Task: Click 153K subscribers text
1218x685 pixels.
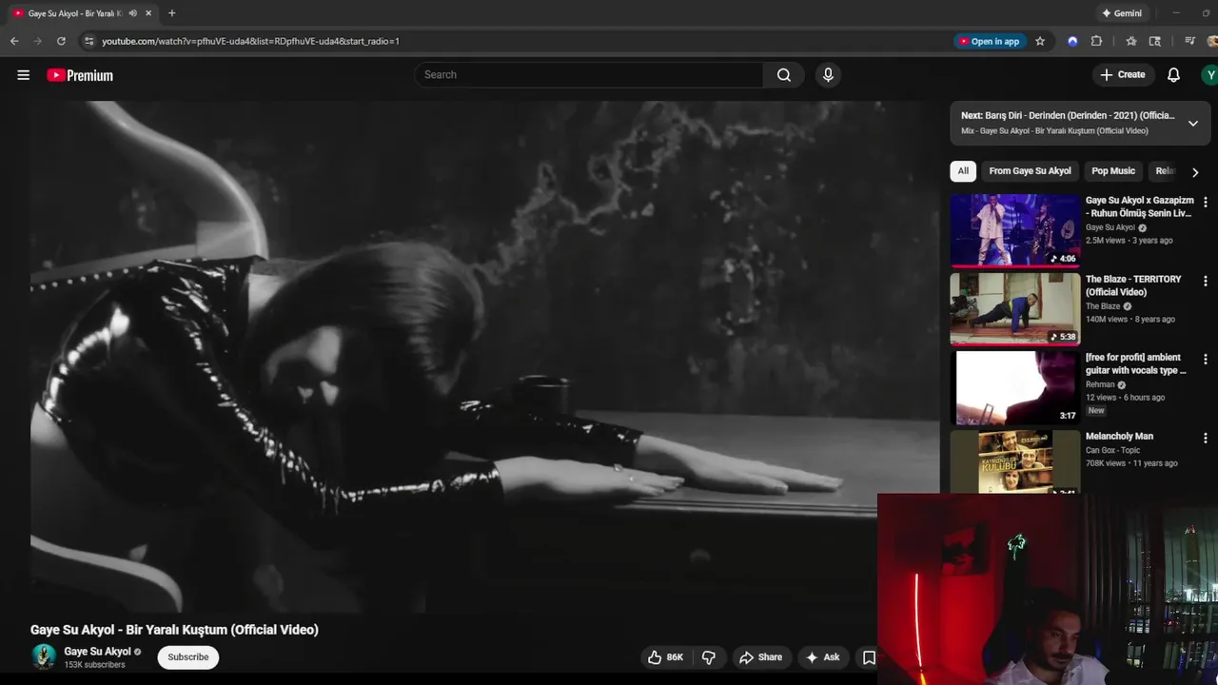Action: [94, 665]
